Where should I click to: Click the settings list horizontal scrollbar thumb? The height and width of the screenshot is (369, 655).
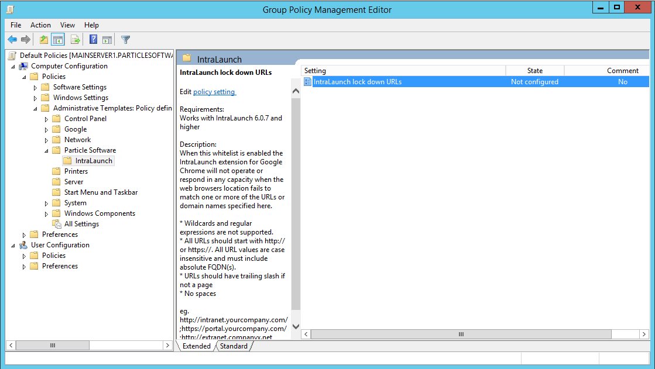(x=461, y=334)
